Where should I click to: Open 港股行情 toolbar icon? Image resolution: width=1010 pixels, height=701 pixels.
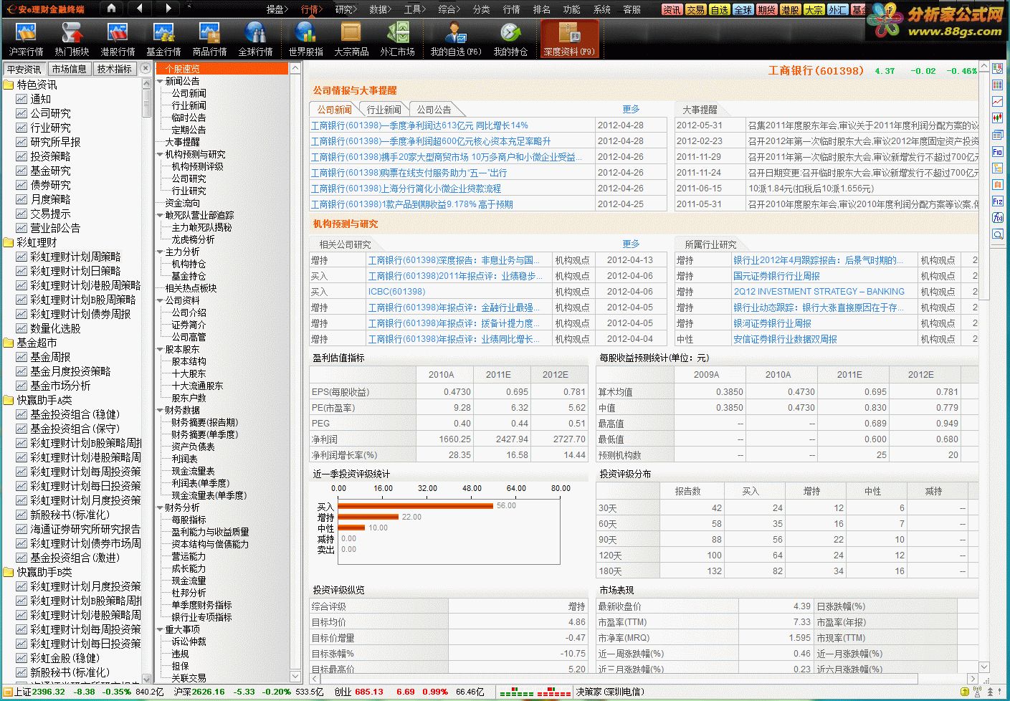pyautogui.click(x=118, y=39)
